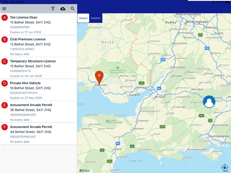Tap the Brecon Beacons National Park icon

coord(118,68)
